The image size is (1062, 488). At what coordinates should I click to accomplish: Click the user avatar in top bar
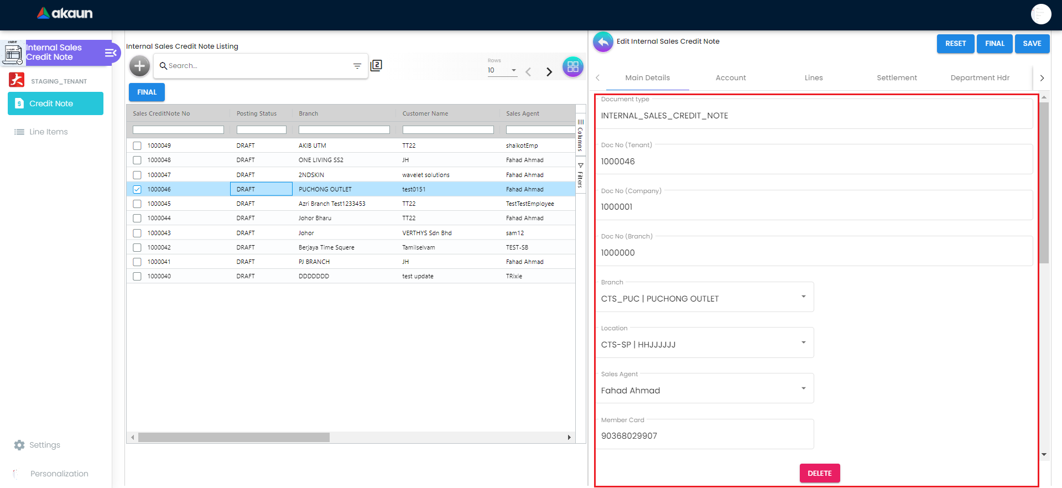[x=1040, y=14]
